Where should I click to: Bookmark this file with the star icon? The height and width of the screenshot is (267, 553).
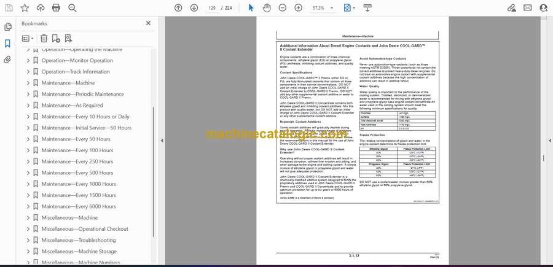(x=25, y=8)
